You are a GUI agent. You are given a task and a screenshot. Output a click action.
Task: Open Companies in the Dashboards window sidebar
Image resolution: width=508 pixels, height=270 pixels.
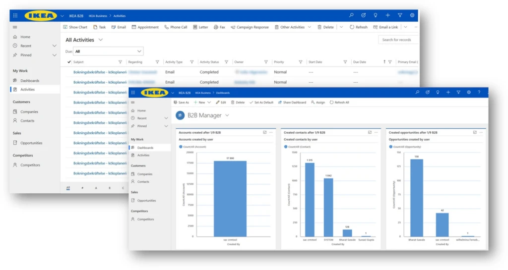(144, 174)
